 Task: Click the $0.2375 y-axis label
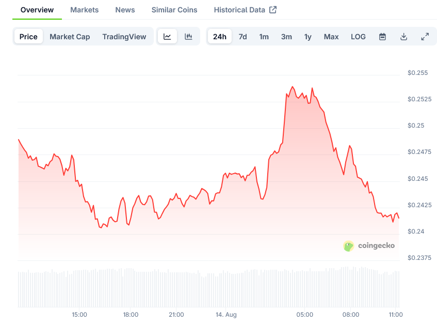(x=419, y=258)
